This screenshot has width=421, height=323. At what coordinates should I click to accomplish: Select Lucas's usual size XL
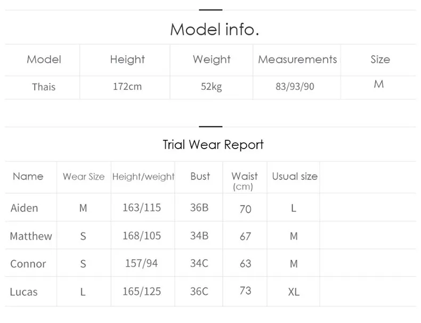pyautogui.click(x=294, y=292)
